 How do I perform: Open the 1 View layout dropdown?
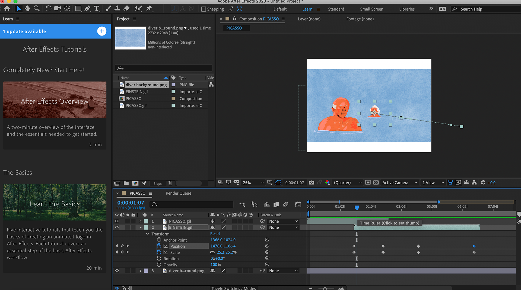coord(433,183)
